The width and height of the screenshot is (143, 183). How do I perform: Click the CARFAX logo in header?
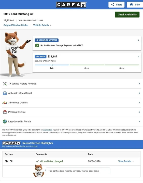coord(71,5)
